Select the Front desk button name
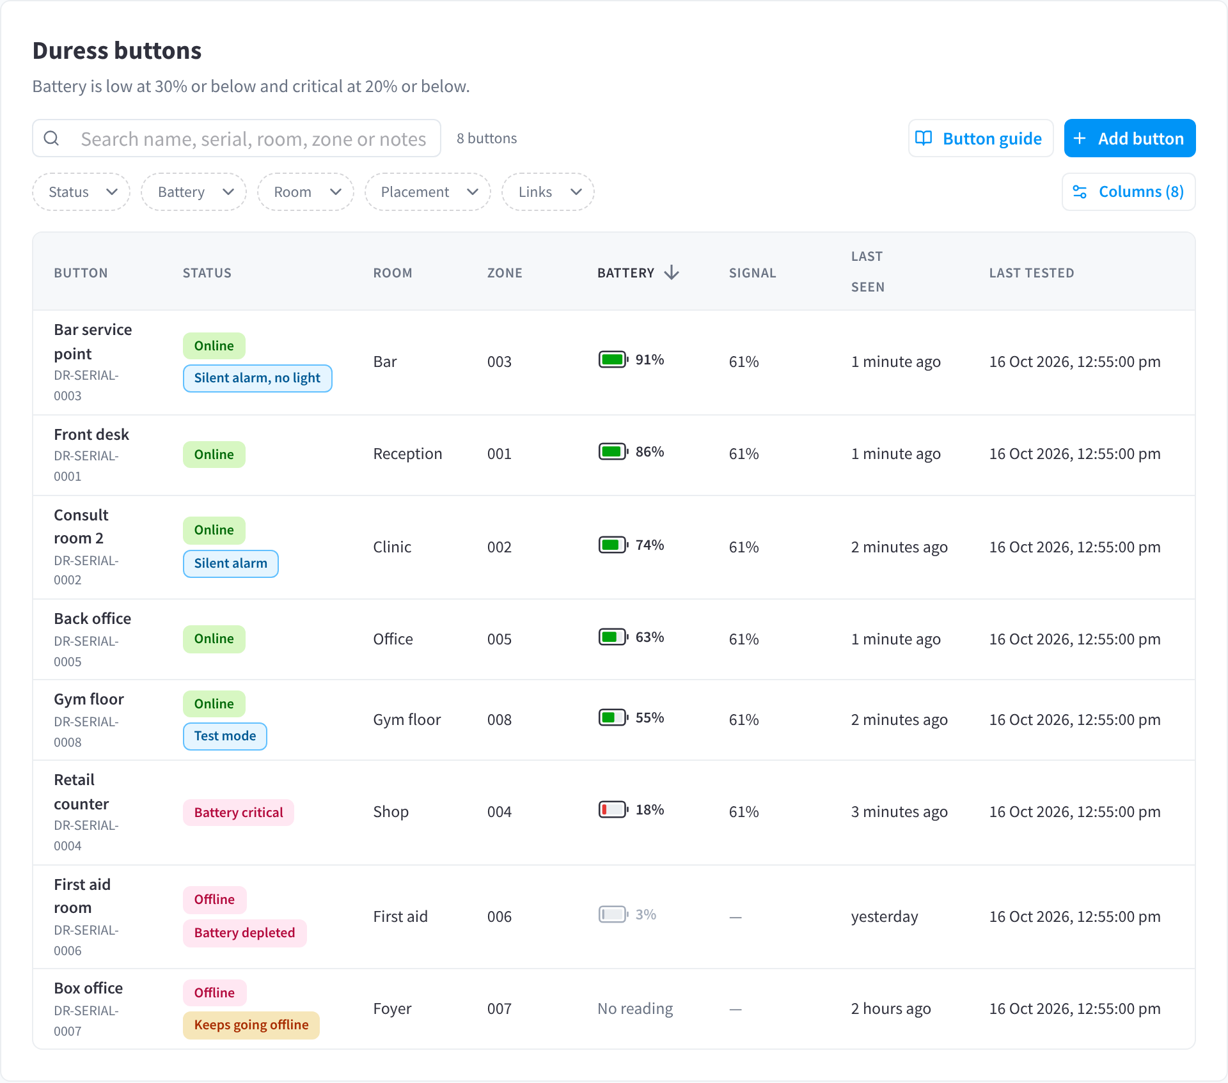 point(91,435)
